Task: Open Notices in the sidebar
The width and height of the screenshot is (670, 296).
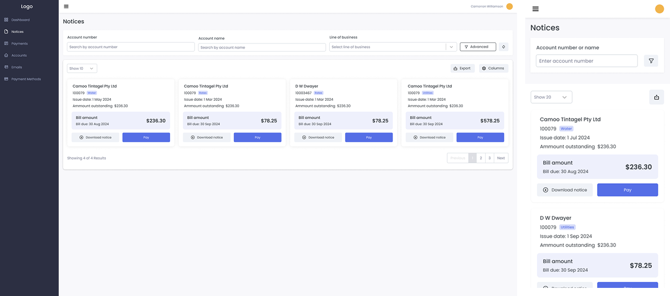Action: coord(18,32)
